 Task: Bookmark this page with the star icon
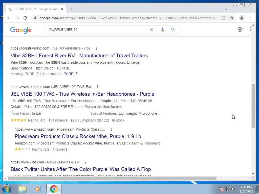coord(232,18)
